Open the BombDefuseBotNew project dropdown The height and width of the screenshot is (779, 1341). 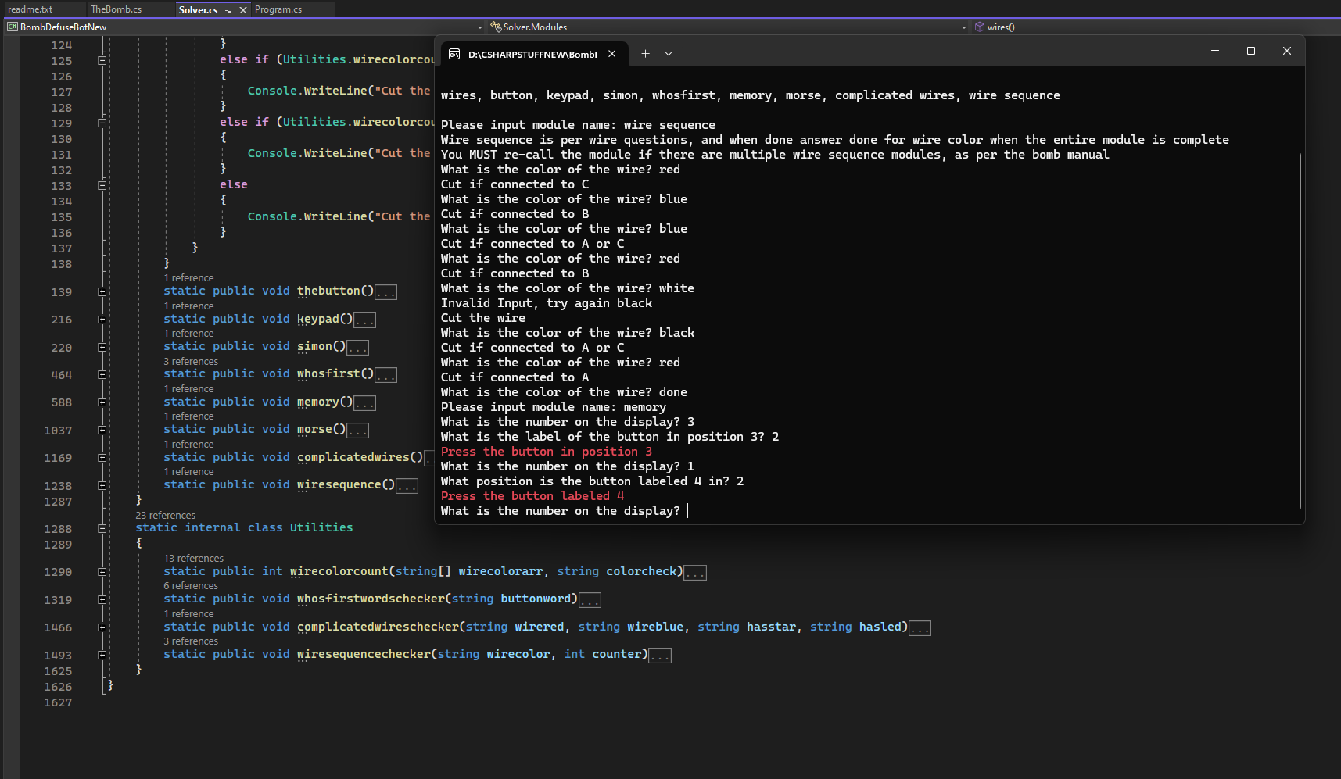(245, 27)
